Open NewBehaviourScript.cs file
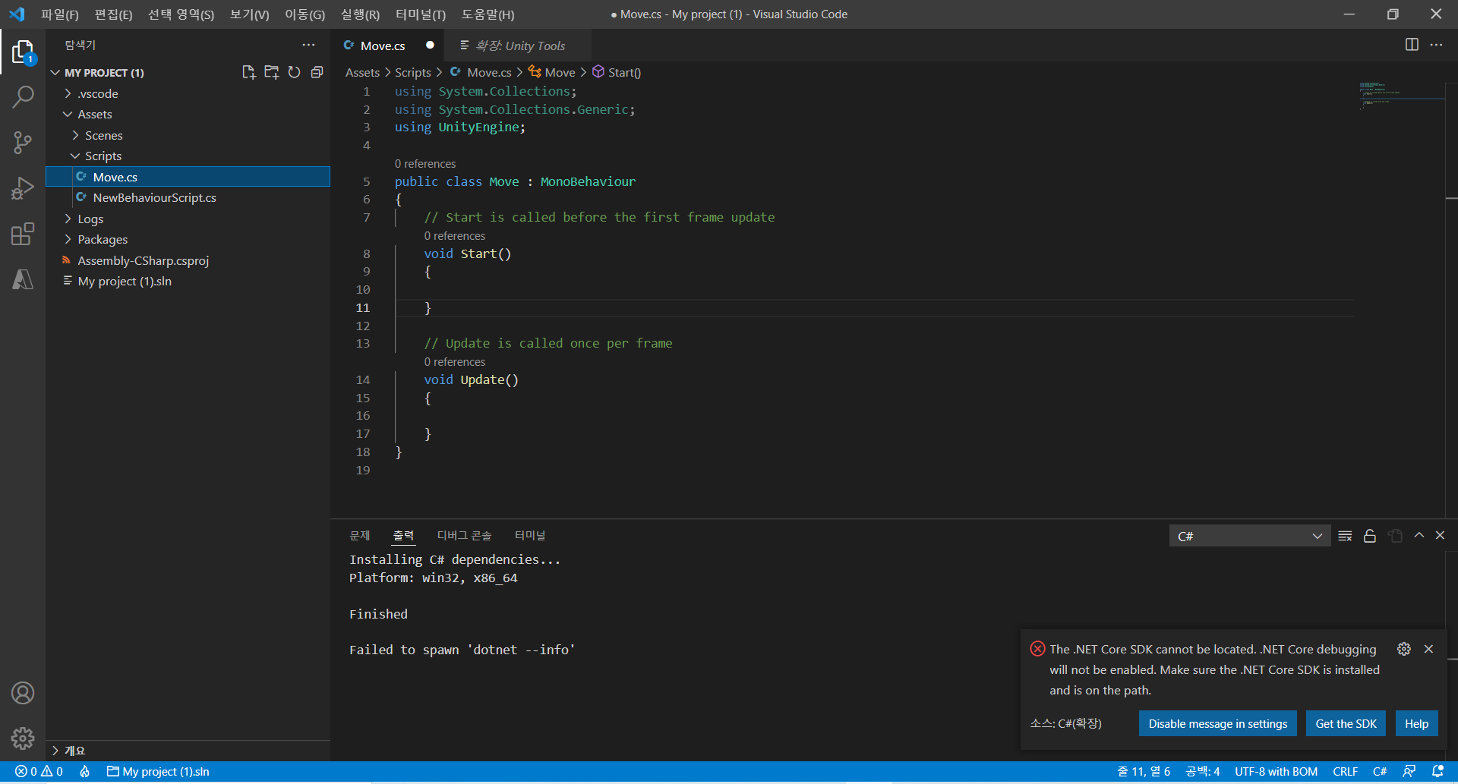Viewport: 1458px width, 784px height. tap(188, 198)
